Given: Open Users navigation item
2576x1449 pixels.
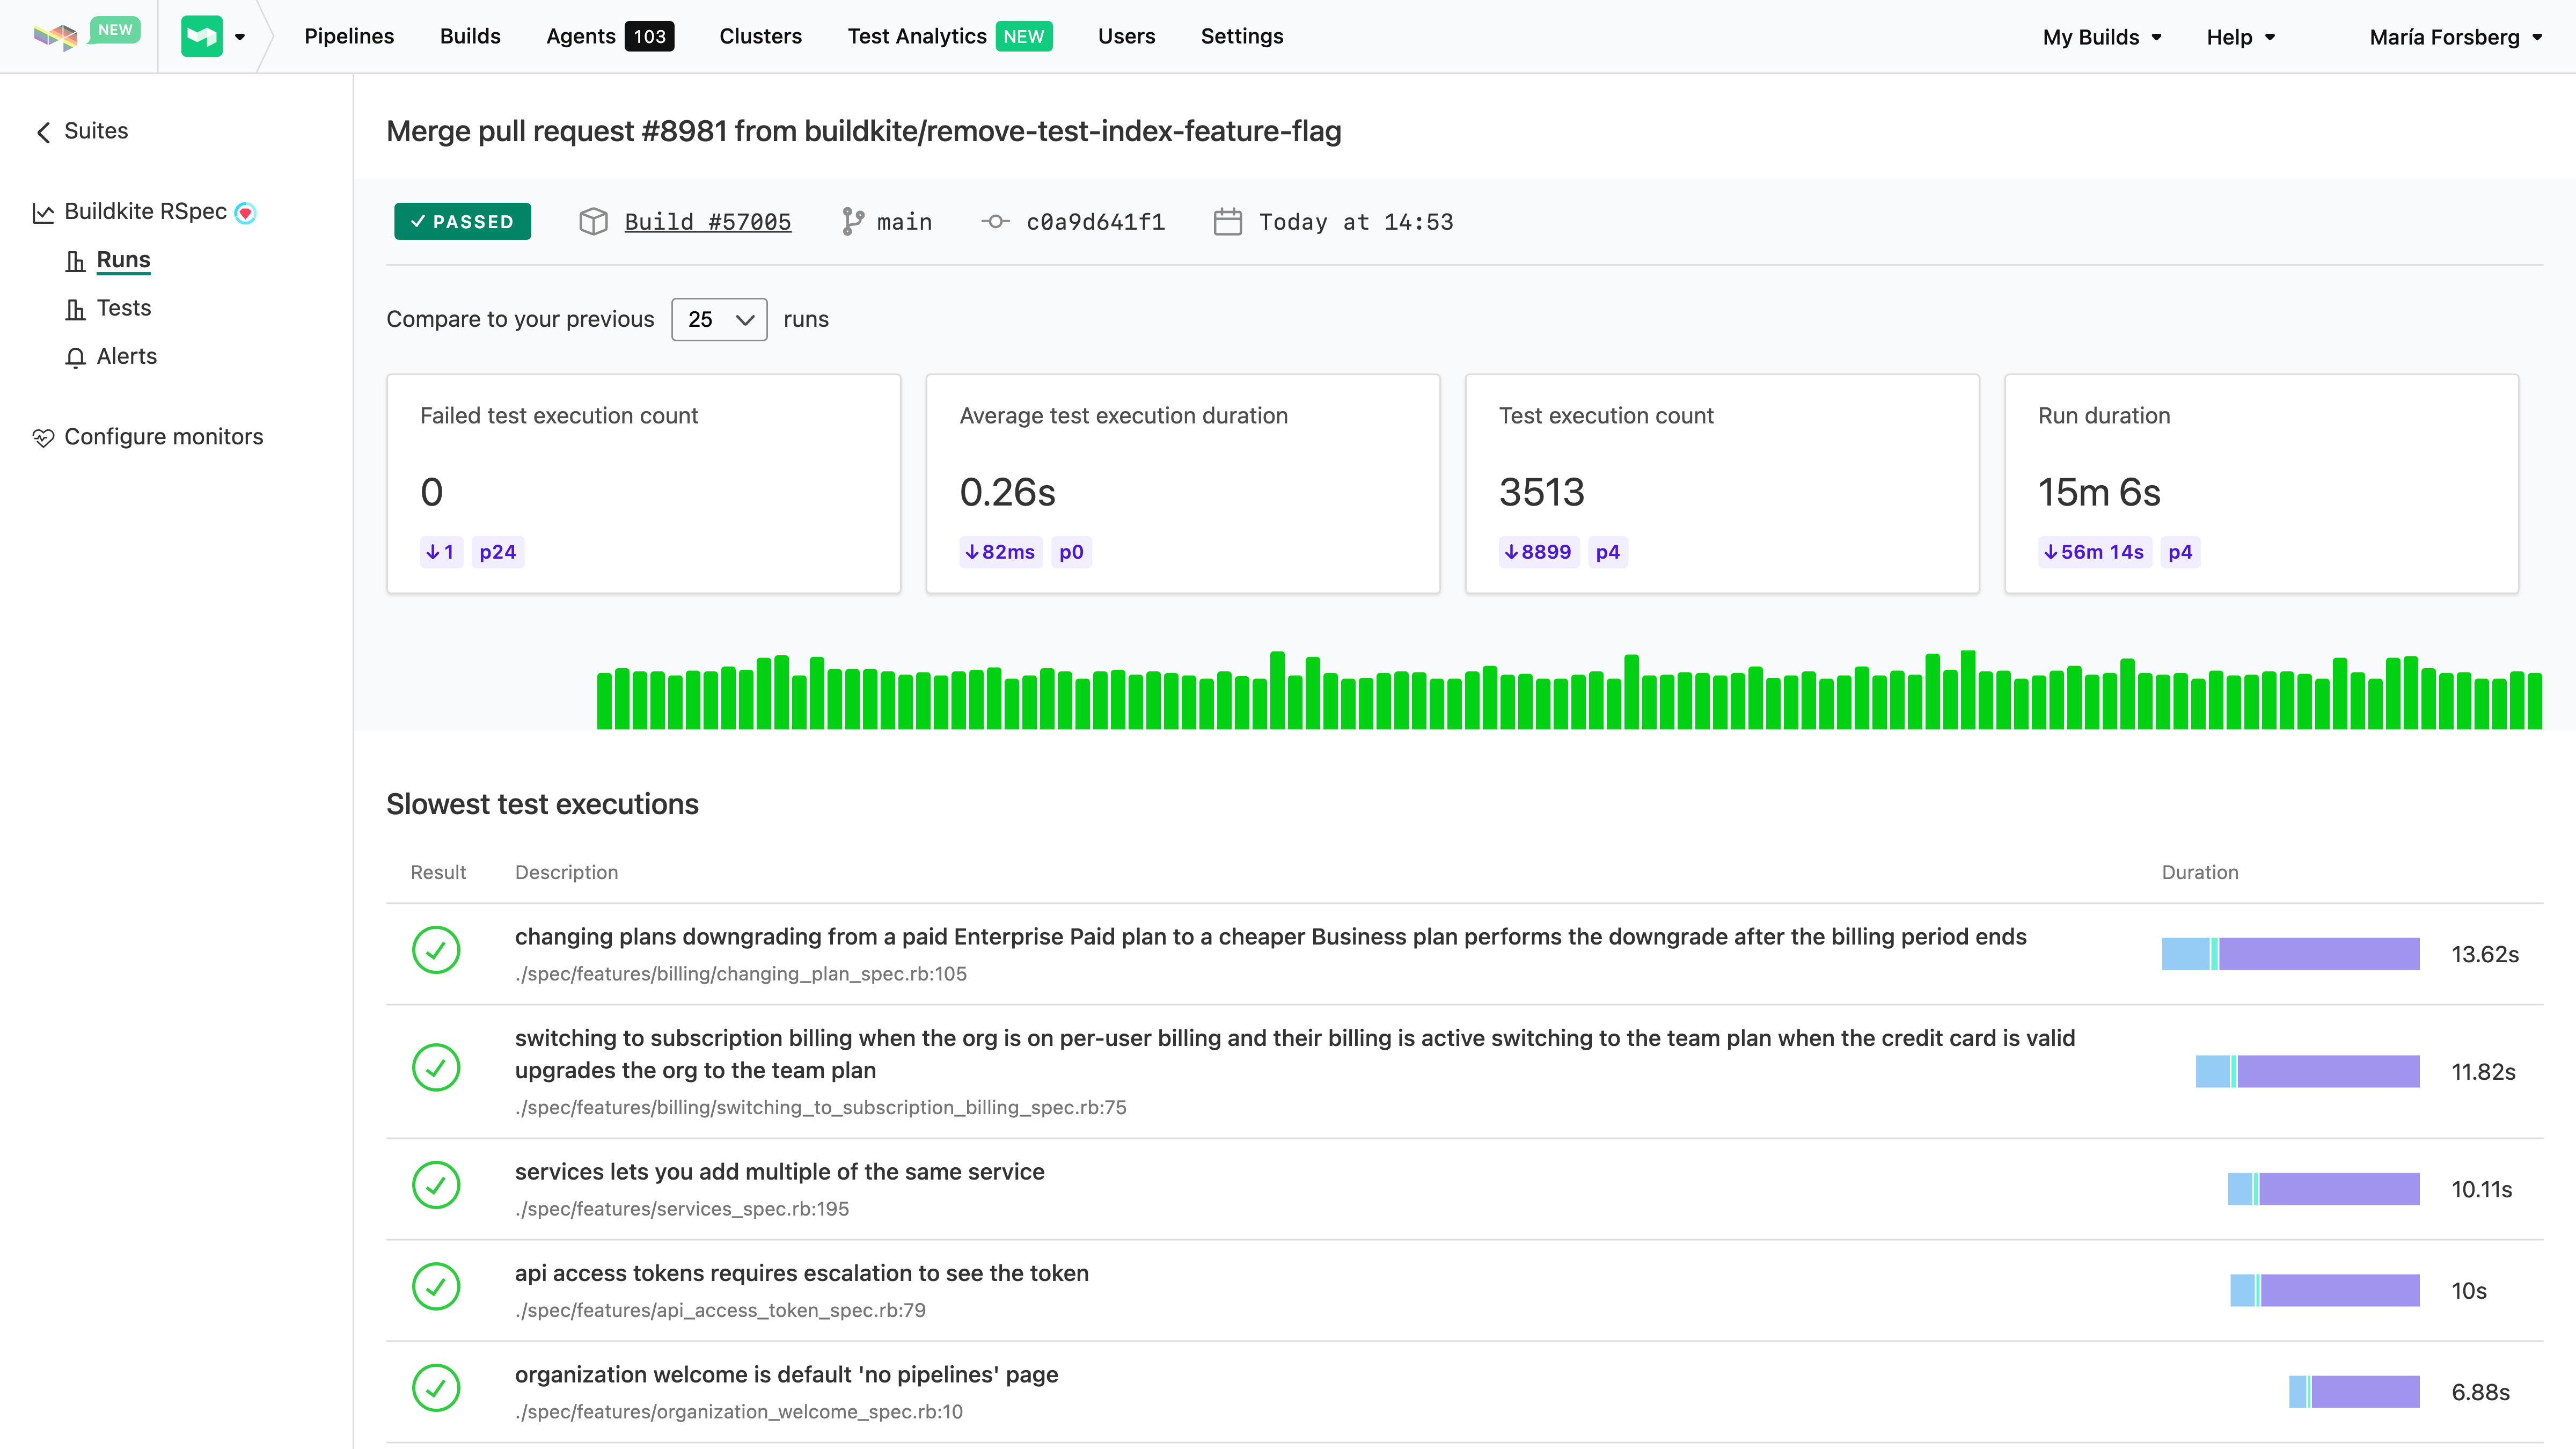Looking at the screenshot, I should pyautogui.click(x=1126, y=36).
